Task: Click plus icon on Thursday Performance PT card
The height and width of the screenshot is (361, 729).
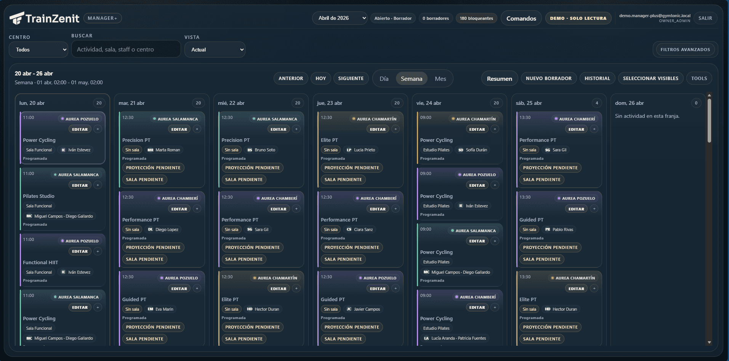Action: (396, 209)
